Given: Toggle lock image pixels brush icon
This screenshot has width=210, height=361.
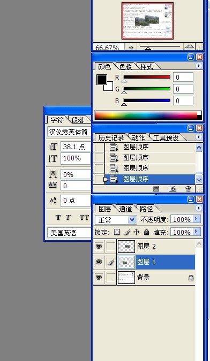Looking at the screenshot, I should click(x=127, y=232).
